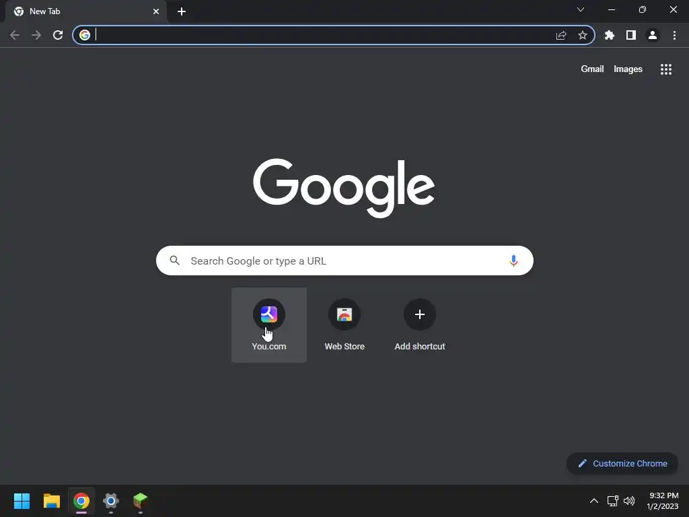Start voice search with the microphone
This screenshot has width=689, height=517.
(x=513, y=261)
